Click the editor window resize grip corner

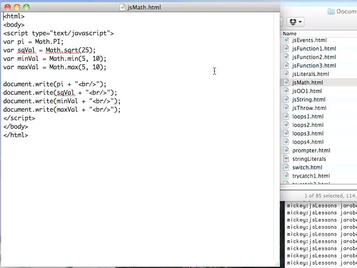[277, 264]
